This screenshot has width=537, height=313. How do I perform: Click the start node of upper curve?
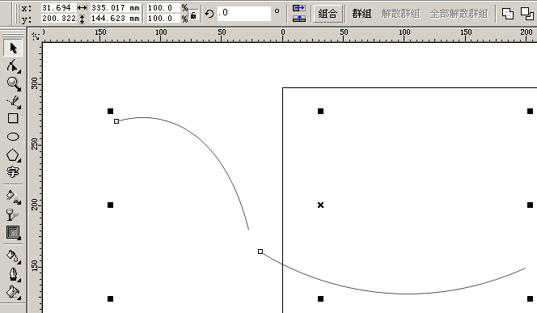[x=116, y=121]
